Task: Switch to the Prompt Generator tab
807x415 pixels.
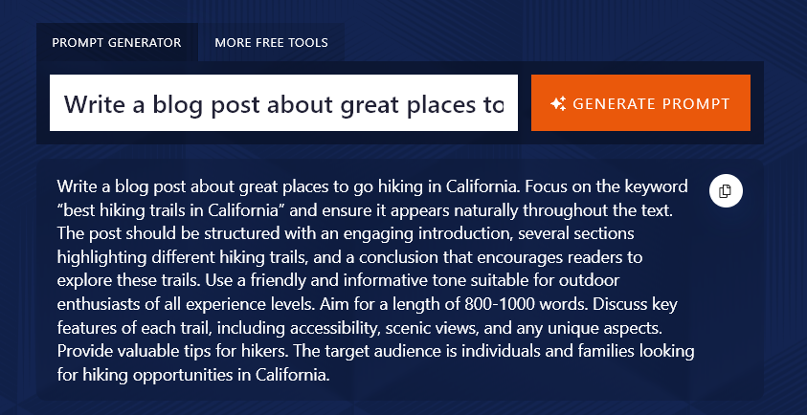Action: point(117,43)
